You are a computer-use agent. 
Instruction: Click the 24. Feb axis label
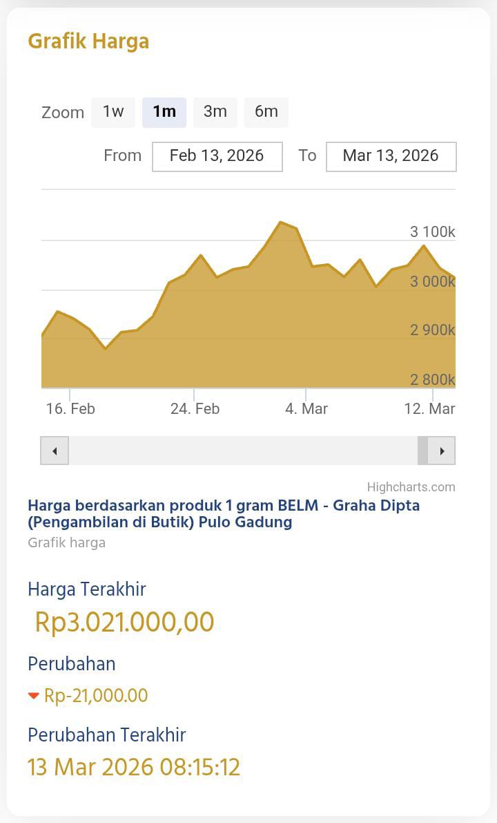point(195,409)
